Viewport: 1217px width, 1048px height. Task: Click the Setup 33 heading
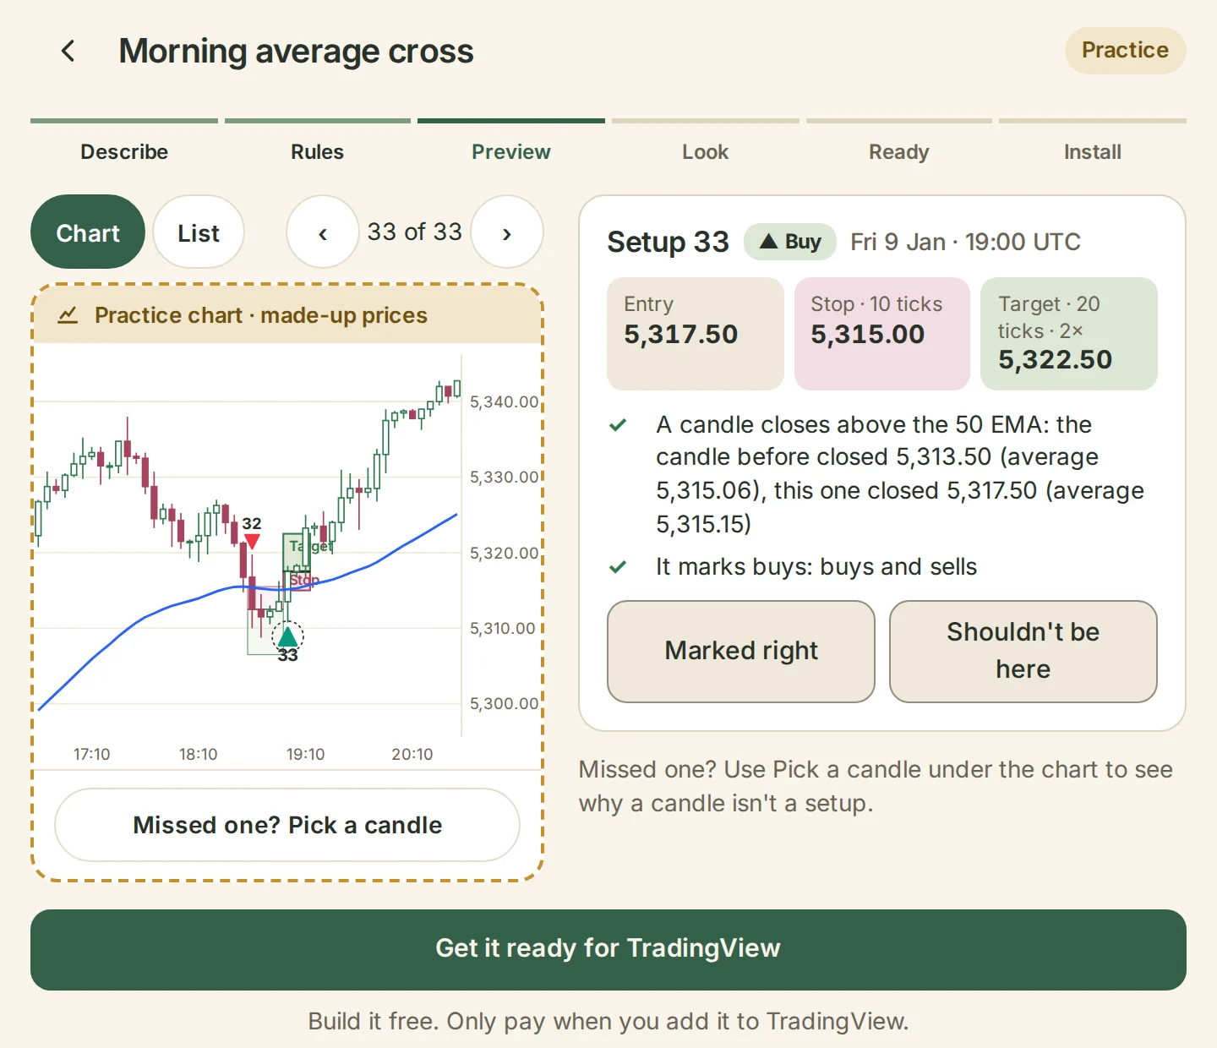(668, 242)
